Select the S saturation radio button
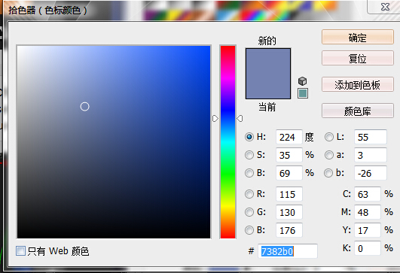Viewport: 400px width, 273px height. click(249, 155)
